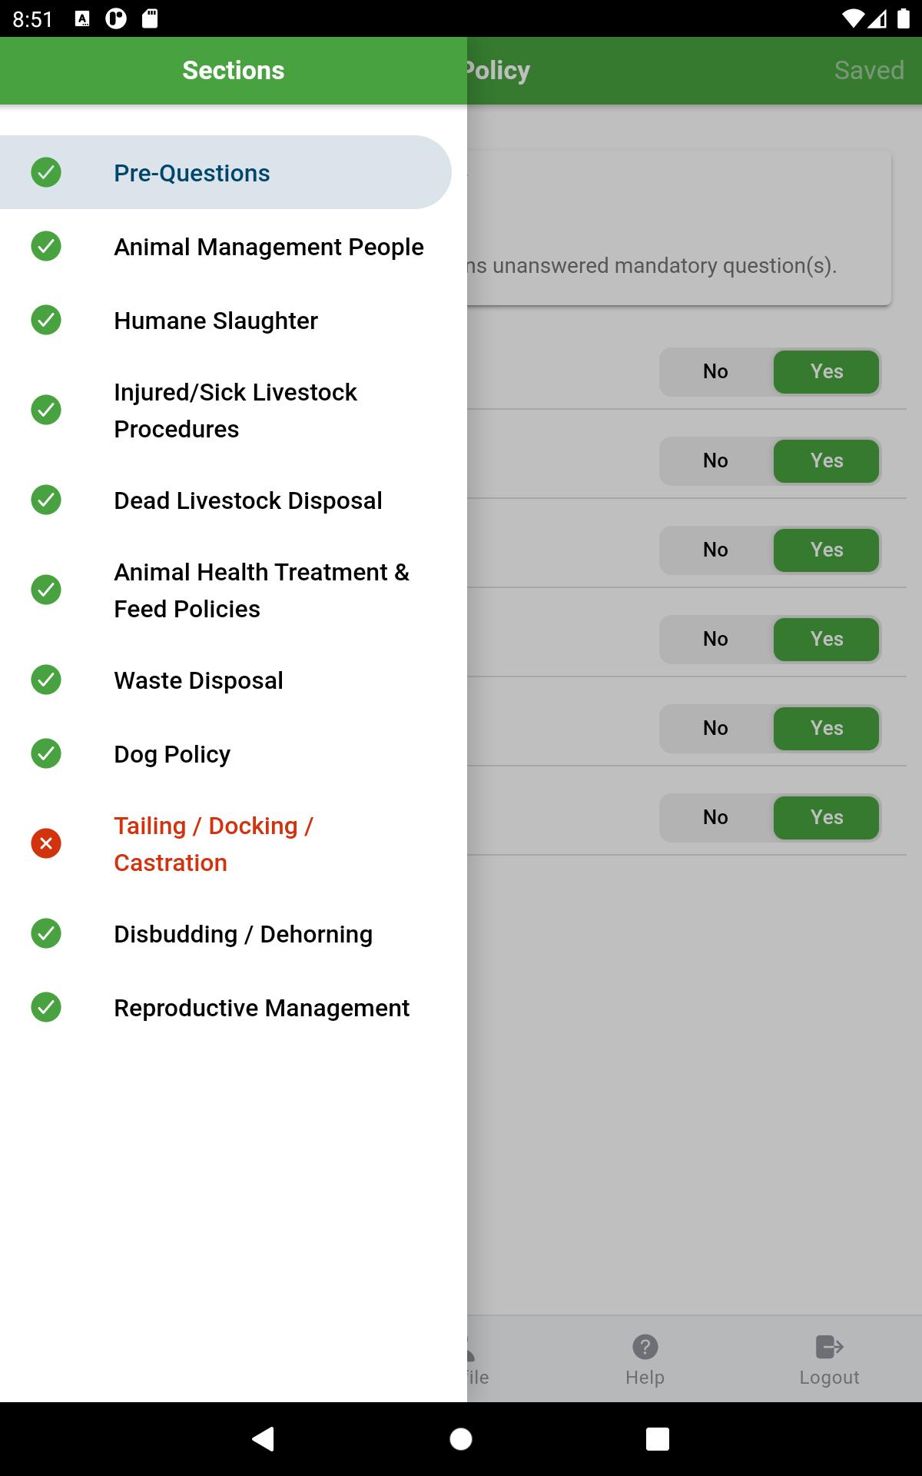
Task: Click green checkmark beside Waste Disposal
Action: pos(46,680)
